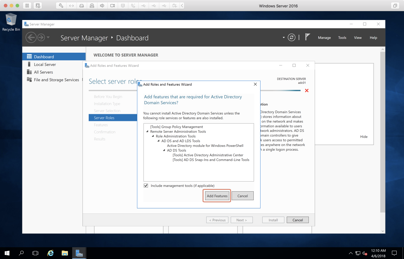Open taskbar search magnifier icon
Image resolution: width=404 pixels, height=259 pixels.
pos(21,253)
